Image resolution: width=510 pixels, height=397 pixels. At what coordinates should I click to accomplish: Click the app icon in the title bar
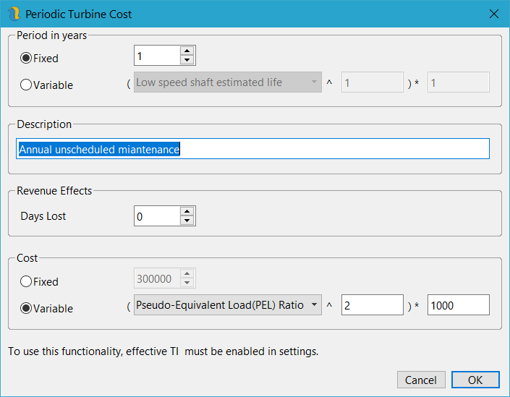click(x=14, y=14)
